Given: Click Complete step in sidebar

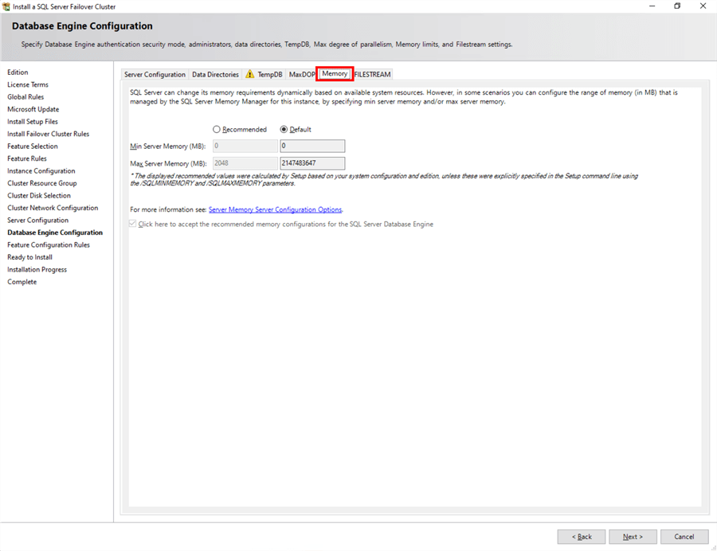Looking at the screenshot, I should [22, 282].
